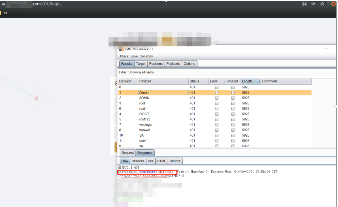The width and height of the screenshot is (338, 207).
Task: Select the user payload row
Action: 215,141
